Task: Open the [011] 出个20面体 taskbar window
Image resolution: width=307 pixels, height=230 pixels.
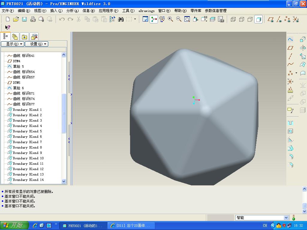Action: pyautogui.click(x=131, y=226)
